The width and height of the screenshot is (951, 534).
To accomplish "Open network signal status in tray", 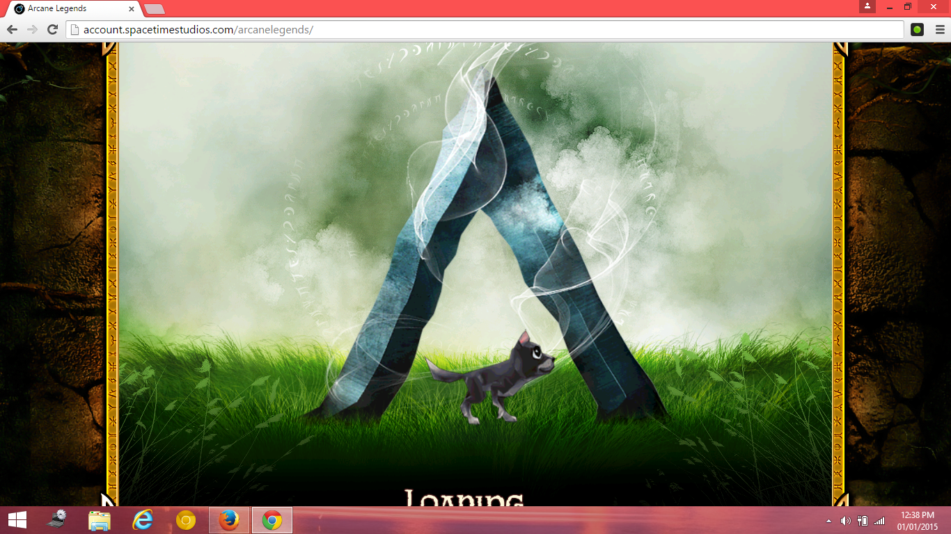I will coord(879,521).
